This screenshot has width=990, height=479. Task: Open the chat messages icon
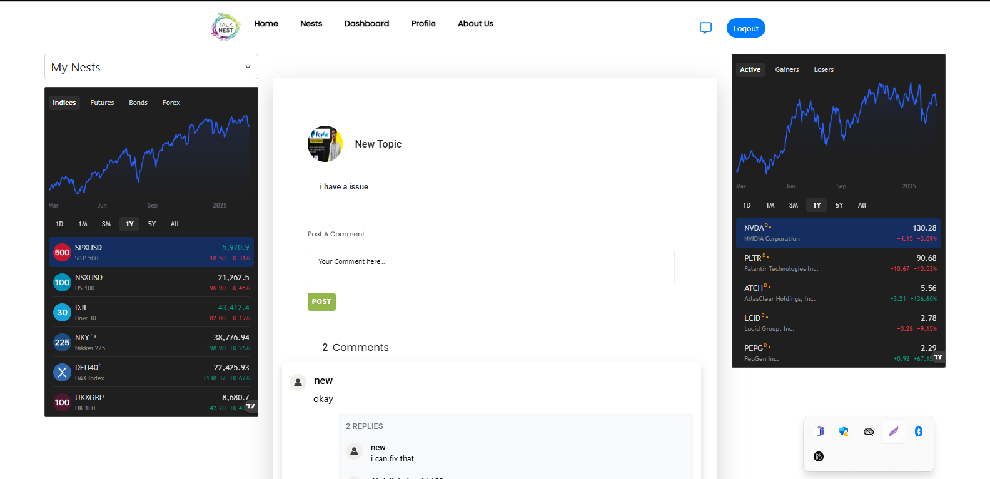point(705,28)
